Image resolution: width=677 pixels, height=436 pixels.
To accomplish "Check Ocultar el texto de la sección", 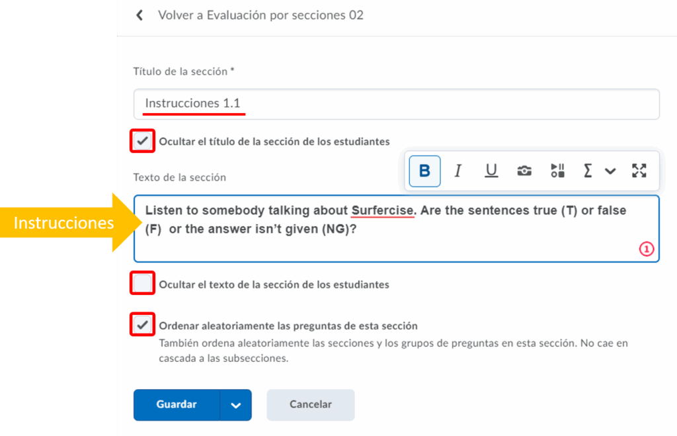I will pyautogui.click(x=142, y=284).
